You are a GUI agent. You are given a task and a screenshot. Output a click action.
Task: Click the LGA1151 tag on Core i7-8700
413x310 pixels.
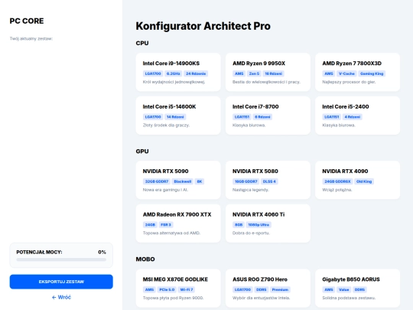point(242,117)
